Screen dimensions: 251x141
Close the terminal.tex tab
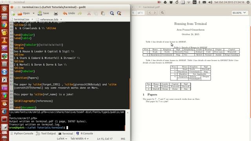click(32, 19)
